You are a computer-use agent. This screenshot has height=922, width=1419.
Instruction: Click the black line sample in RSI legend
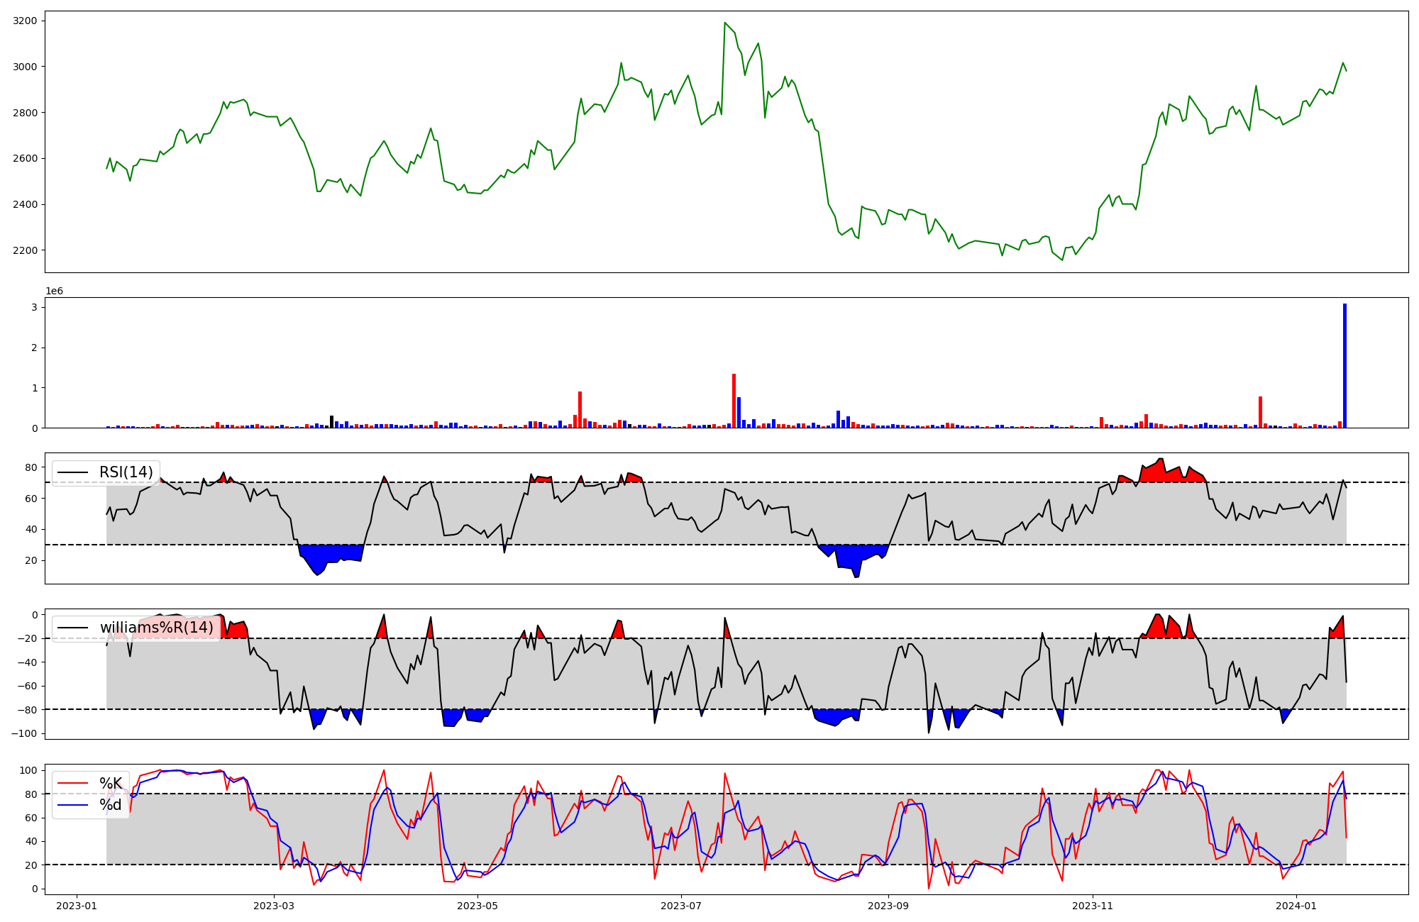pyautogui.click(x=72, y=472)
